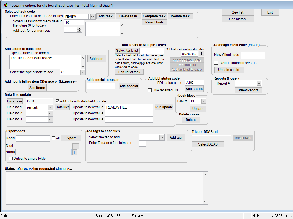Click scroll up arrow of note box

pyautogui.click(x=83, y=58)
